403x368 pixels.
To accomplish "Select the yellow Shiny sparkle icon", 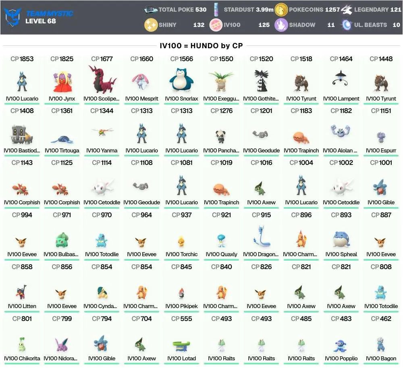I will point(151,25).
